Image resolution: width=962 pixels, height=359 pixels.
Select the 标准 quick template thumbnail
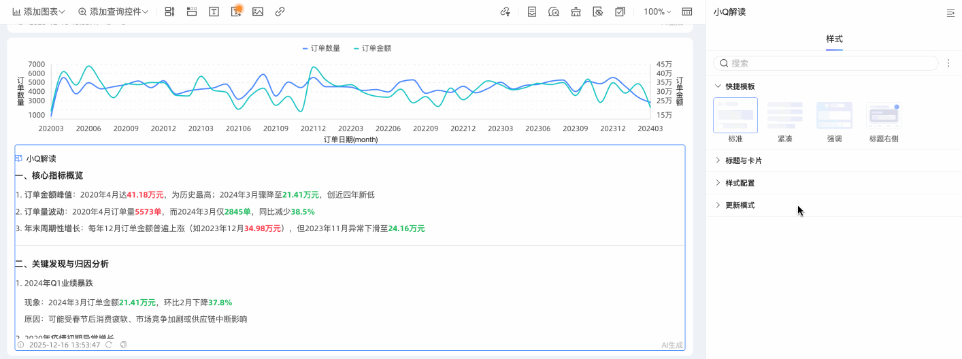coord(735,115)
